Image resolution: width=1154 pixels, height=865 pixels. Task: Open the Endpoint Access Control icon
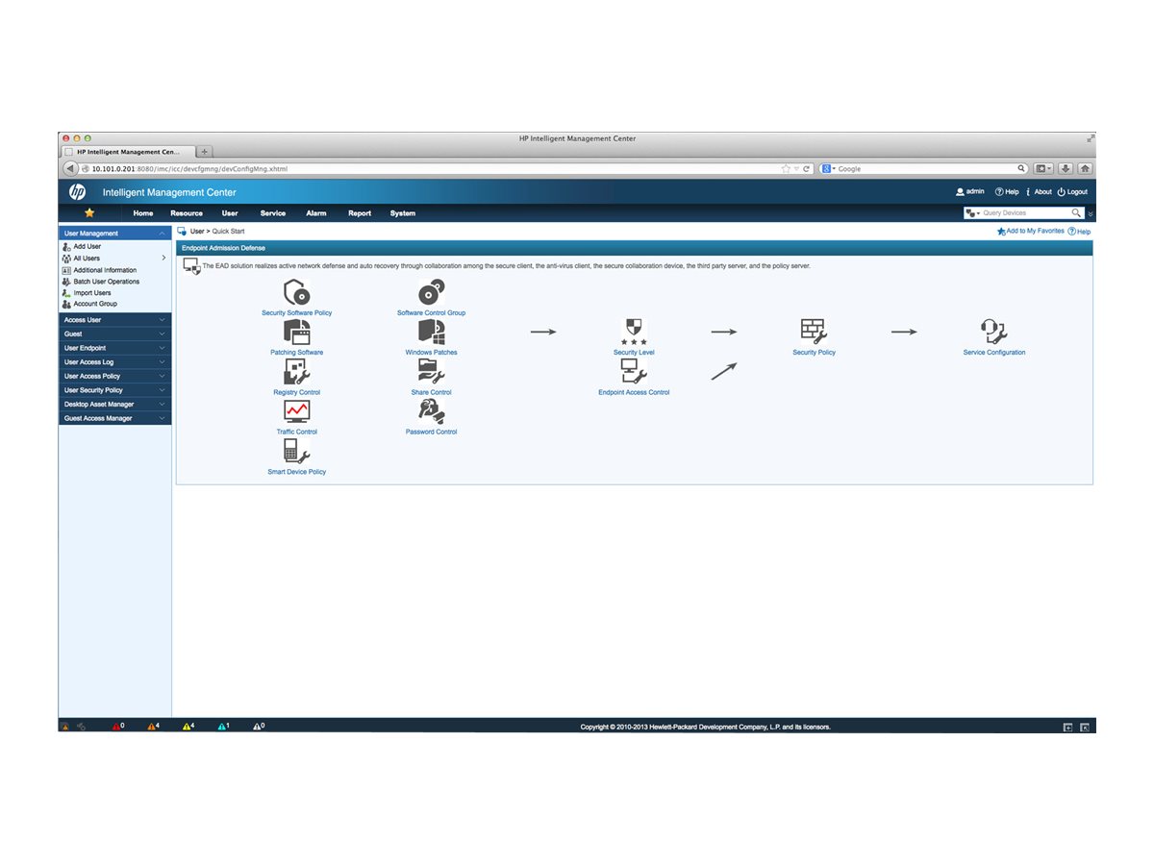[x=634, y=372]
